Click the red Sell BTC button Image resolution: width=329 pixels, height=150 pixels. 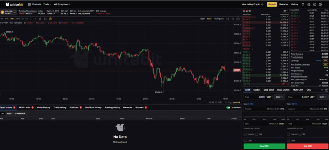click(x=307, y=146)
